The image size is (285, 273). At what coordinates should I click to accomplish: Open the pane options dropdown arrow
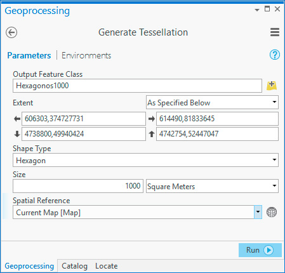point(257,10)
